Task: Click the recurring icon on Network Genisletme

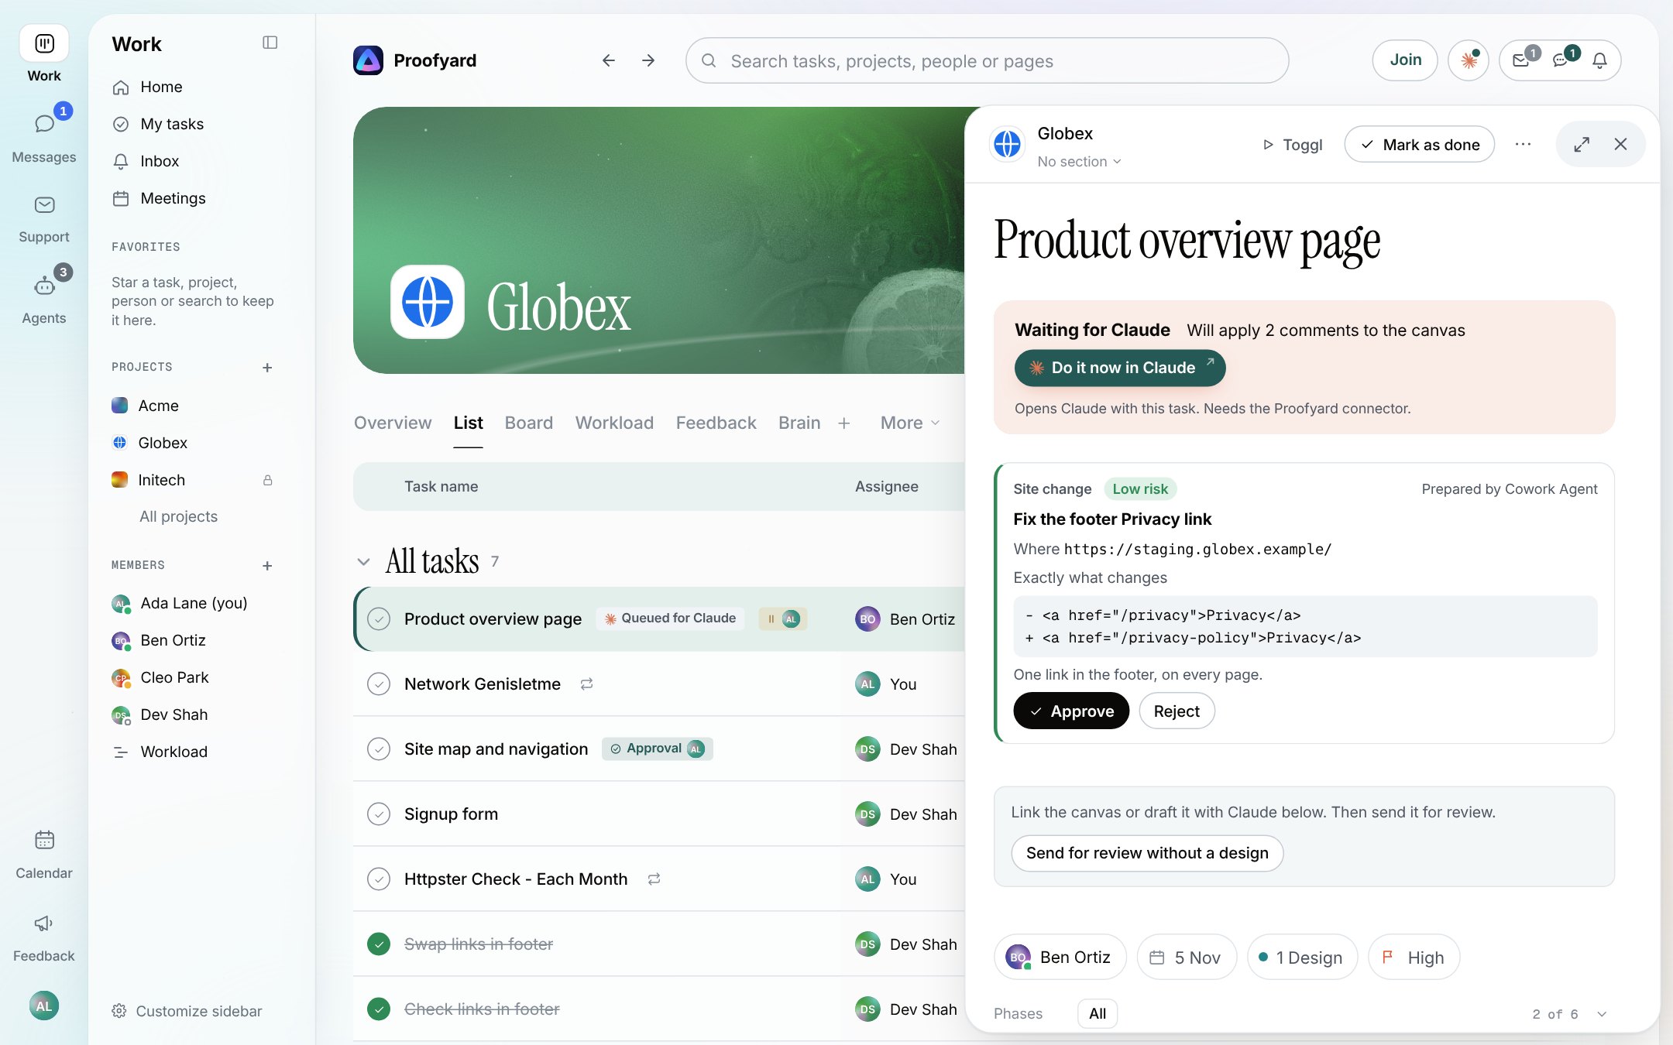Action: (586, 684)
